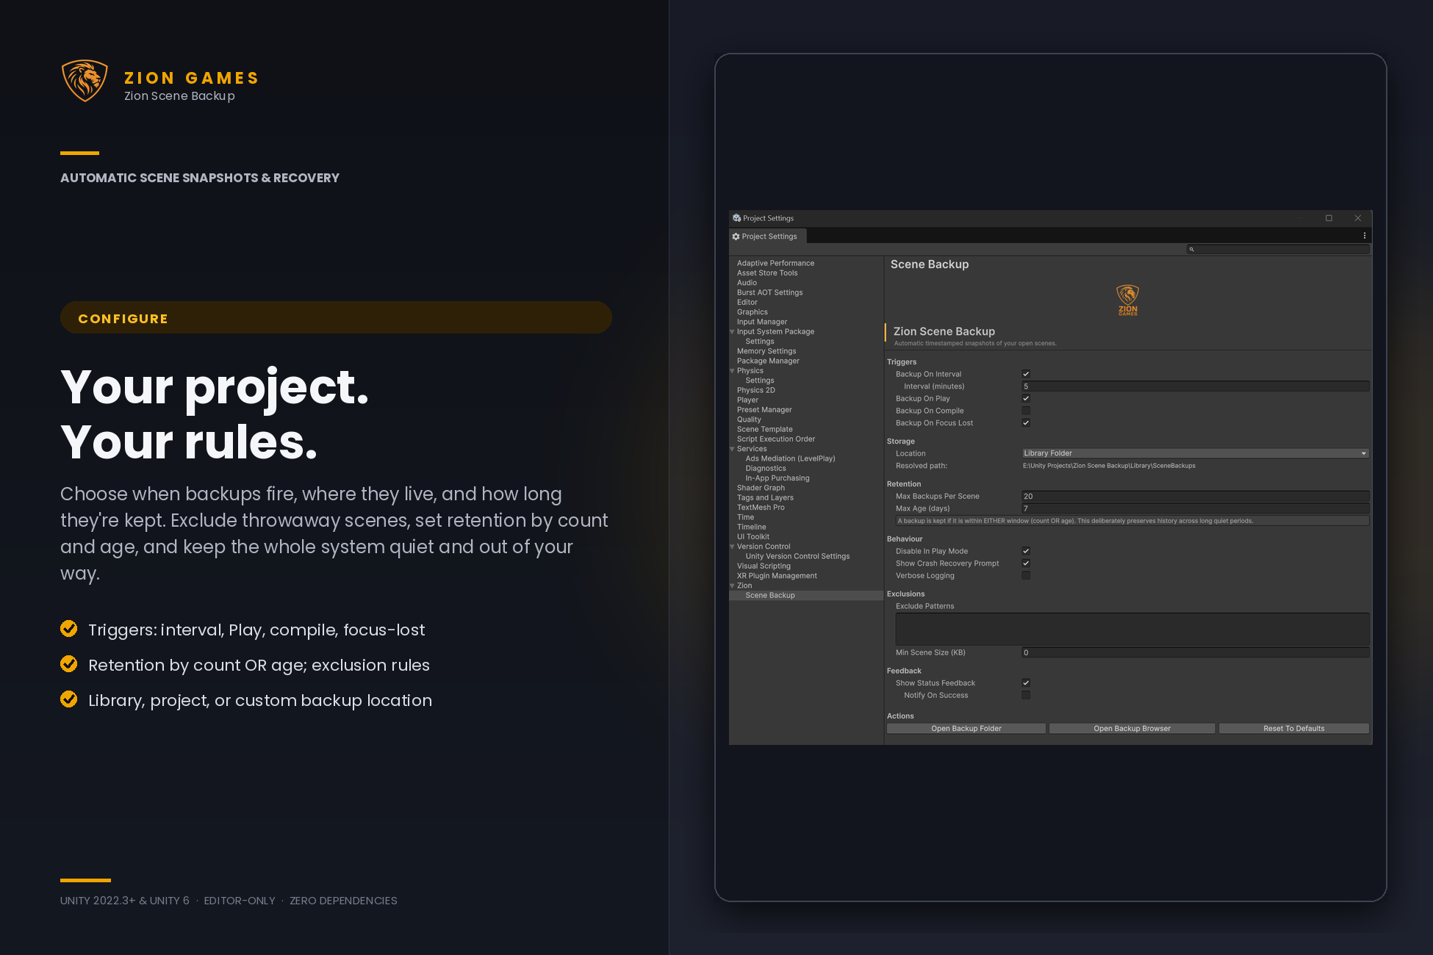The width and height of the screenshot is (1433, 955).
Task: Click the Exclude Patterns text area
Action: click(x=1132, y=630)
